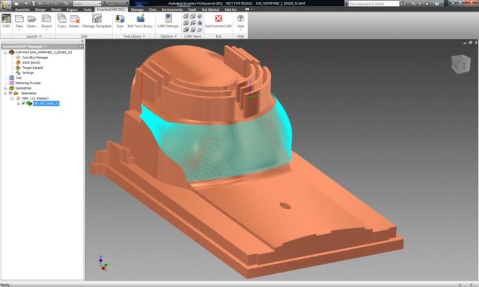Open Manage Templates
This screenshot has width=479, height=287.
pos(97,21)
